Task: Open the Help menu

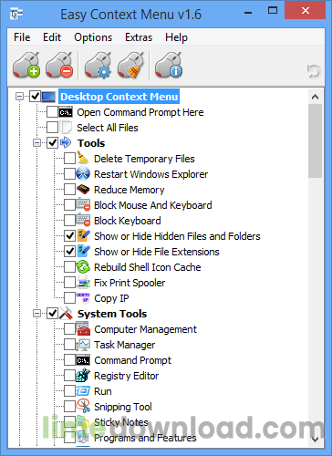Action: pyautogui.click(x=176, y=37)
